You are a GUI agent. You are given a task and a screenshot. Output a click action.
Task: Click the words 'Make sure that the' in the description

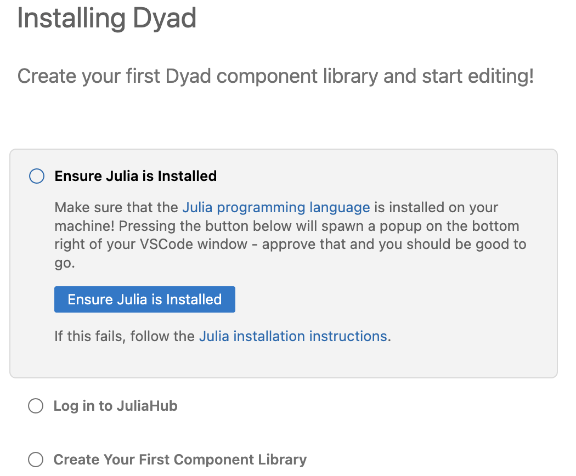(x=117, y=208)
